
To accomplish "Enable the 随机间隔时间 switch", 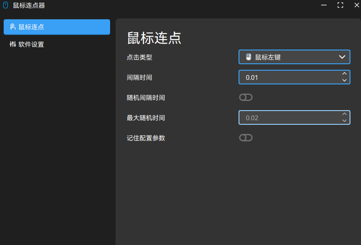I will [246, 97].
